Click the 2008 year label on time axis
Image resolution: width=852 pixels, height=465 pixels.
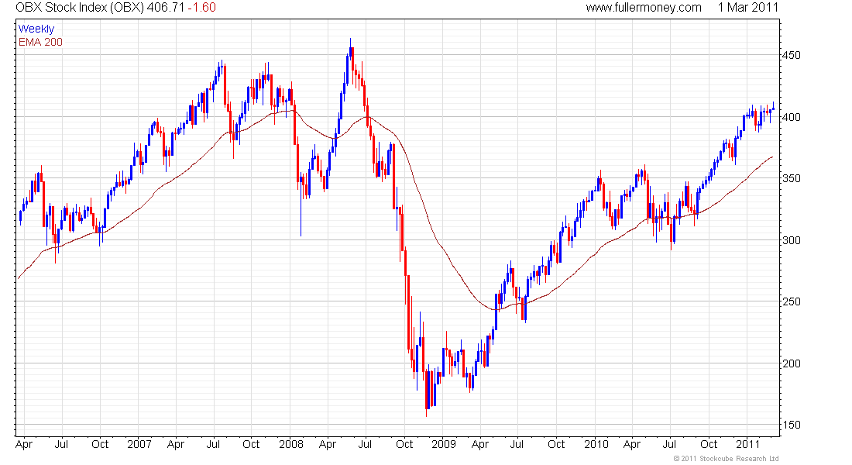coord(291,444)
